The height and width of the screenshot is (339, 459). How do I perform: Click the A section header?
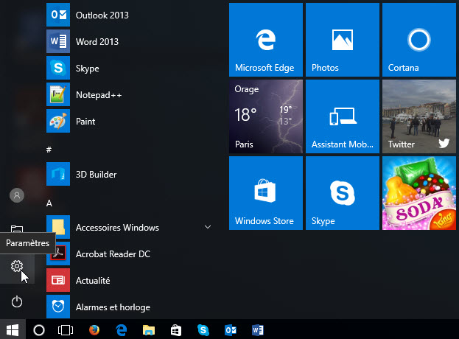click(49, 203)
